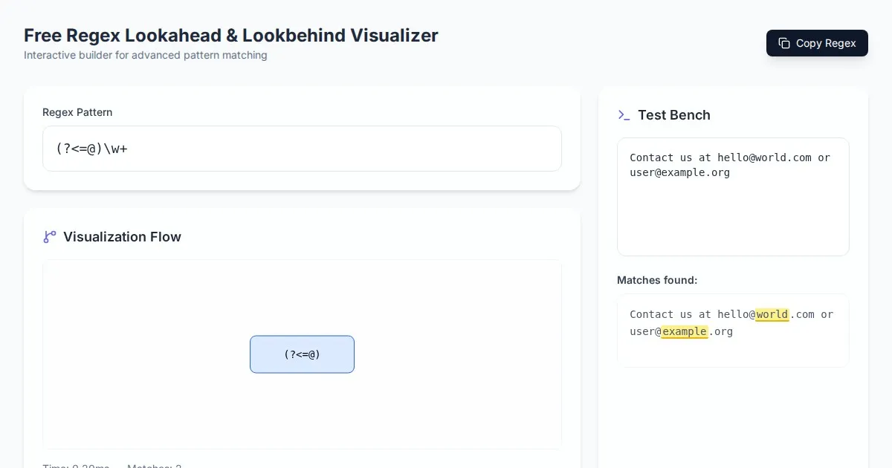This screenshot has height=468, width=892.
Task: Click the highlighted "example" match
Action: pyautogui.click(x=684, y=331)
